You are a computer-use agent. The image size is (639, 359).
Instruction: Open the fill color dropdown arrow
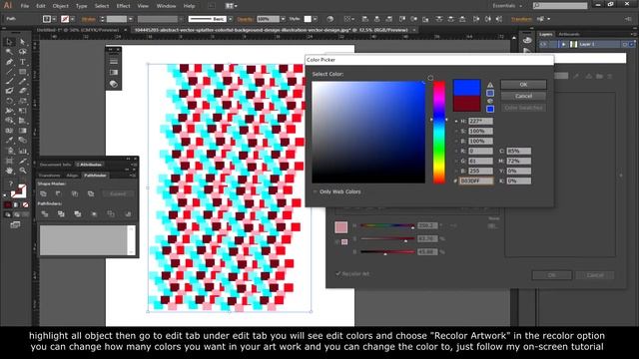click(54, 19)
